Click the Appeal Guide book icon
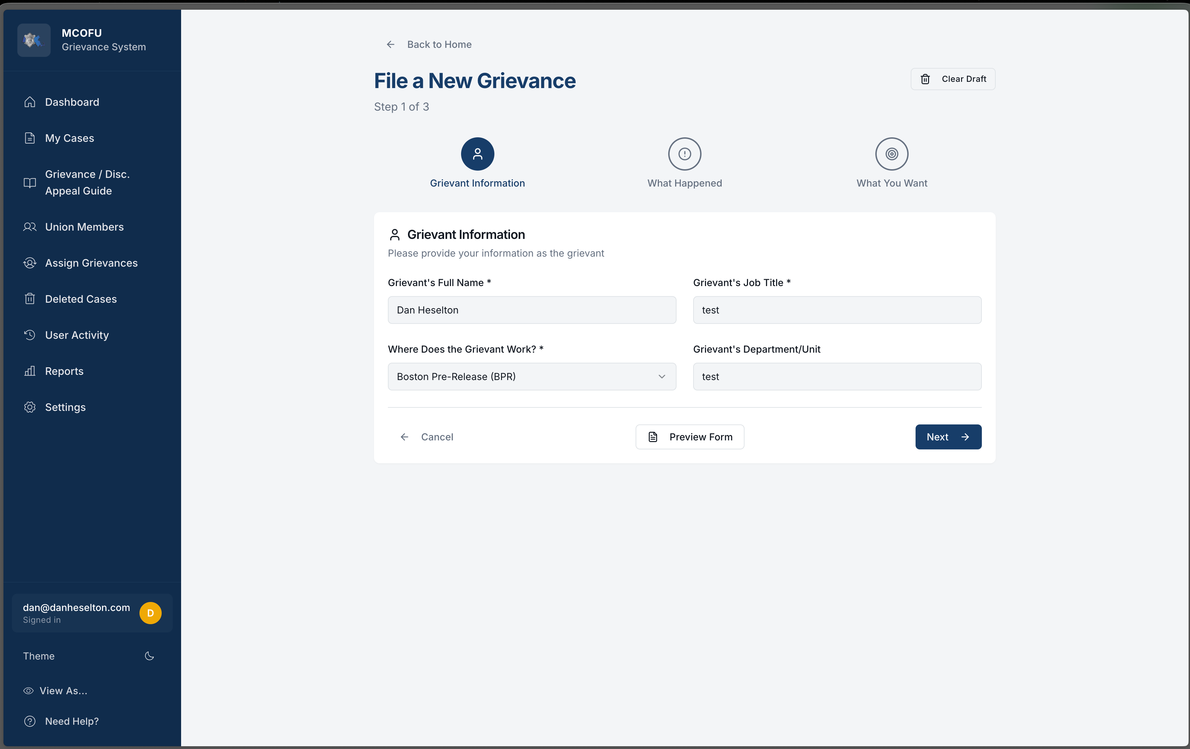The height and width of the screenshot is (749, 1190). pyautogui.click(x=29, y=183)
